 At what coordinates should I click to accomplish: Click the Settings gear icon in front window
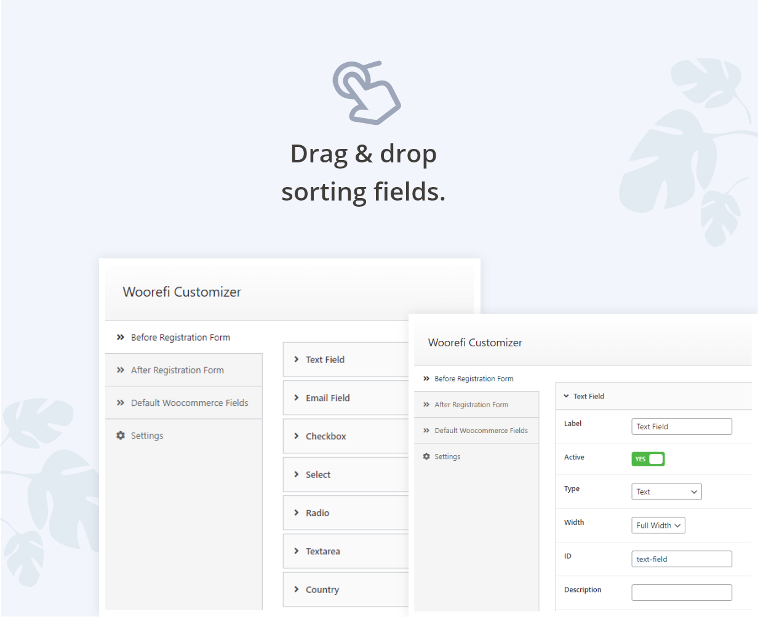(426, 456)
